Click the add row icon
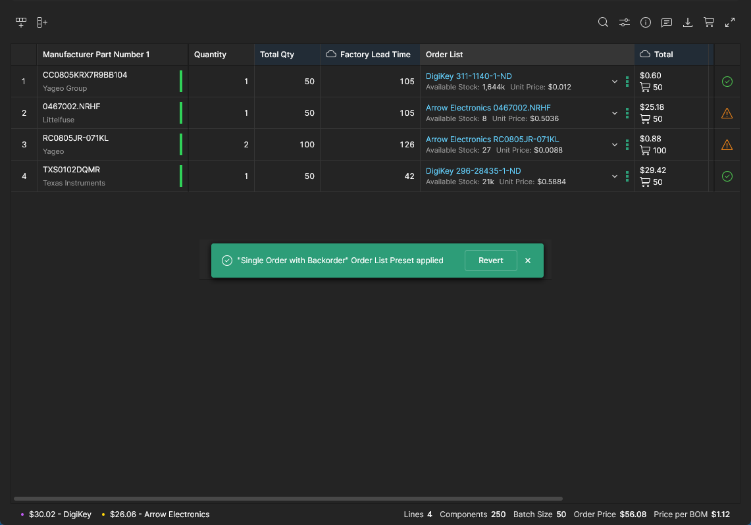 coord(21,22)
